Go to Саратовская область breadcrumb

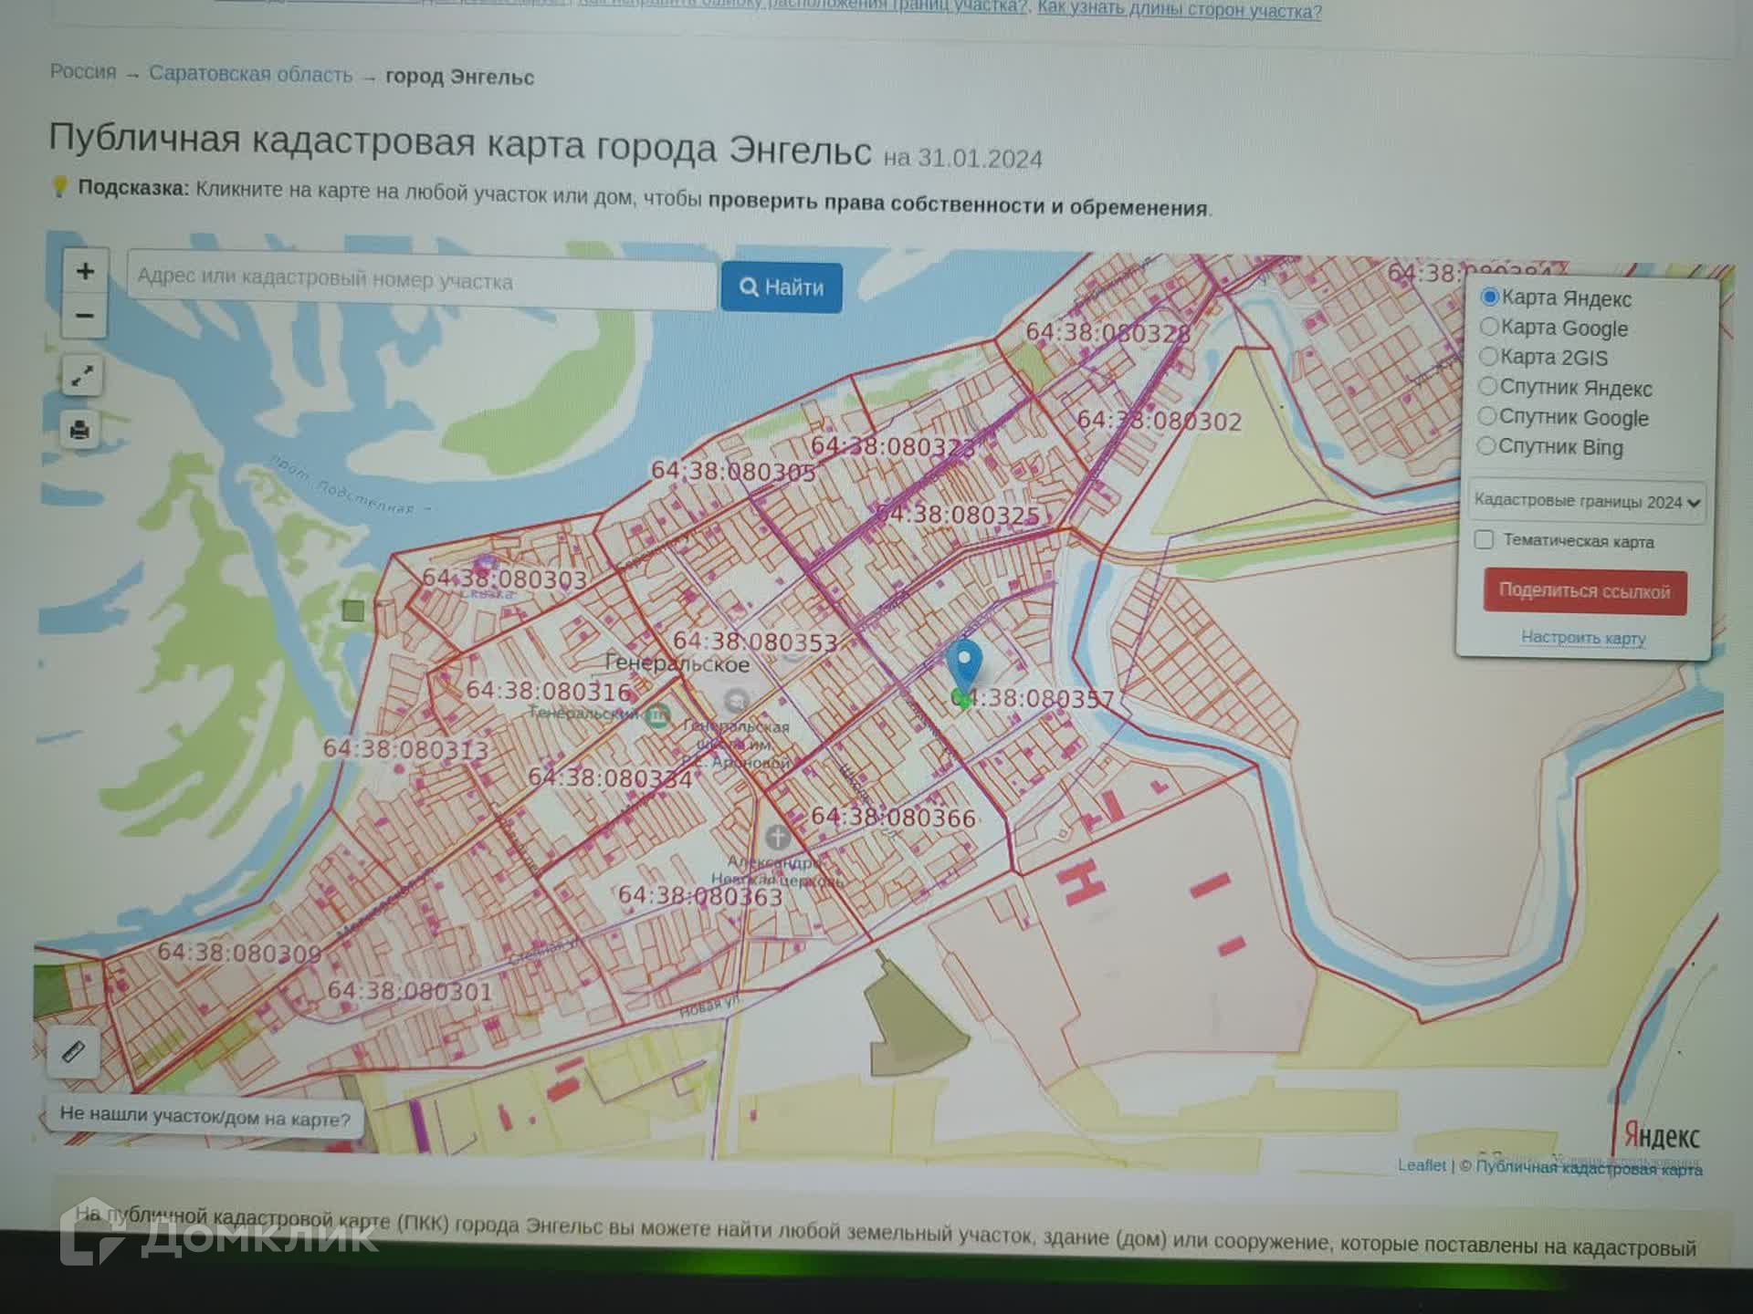click(x=250, y=74)
